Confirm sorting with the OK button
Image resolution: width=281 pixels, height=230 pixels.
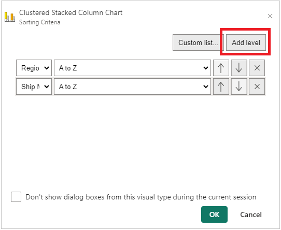[x=214, y=214]
